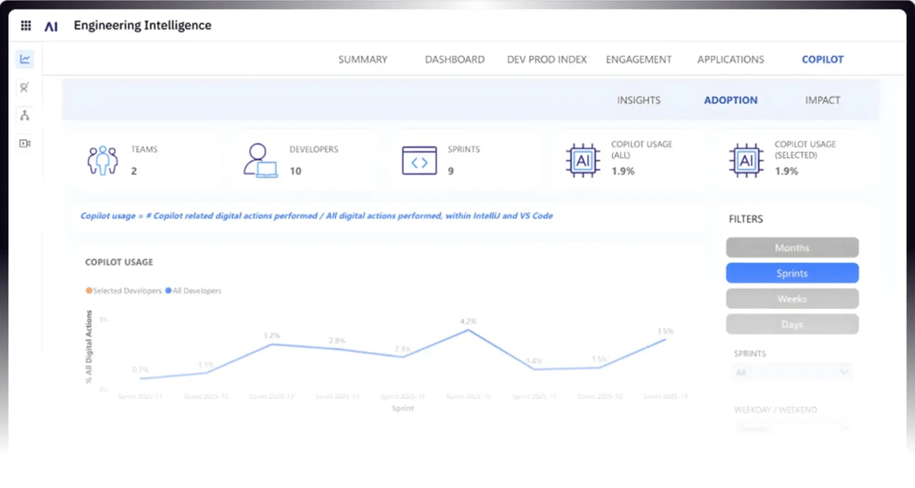Click the AI chip icon for Copilot Usage (Selected)
Screen dimensions: 915x488
[x=746, y=160]
